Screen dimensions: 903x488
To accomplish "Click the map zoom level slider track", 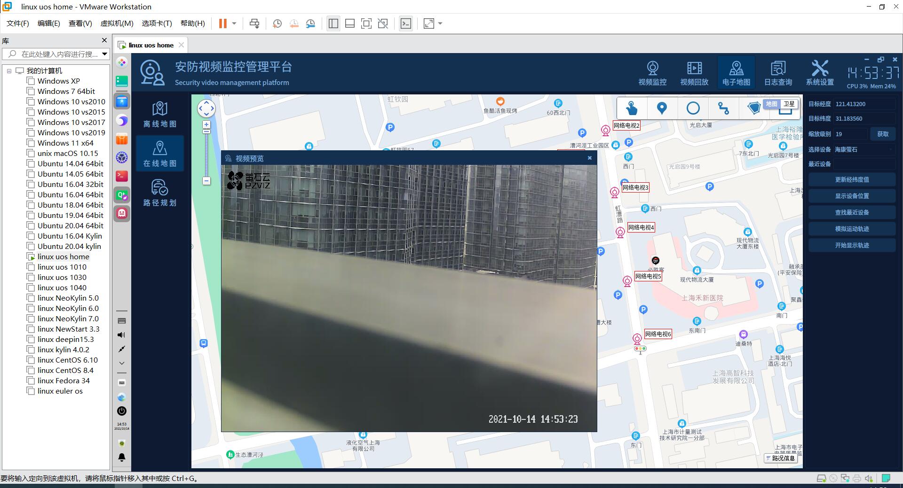I will tap(206, 155).
